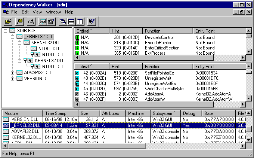Click the Copy clipboard toolbar icon

tap(19, 21)
